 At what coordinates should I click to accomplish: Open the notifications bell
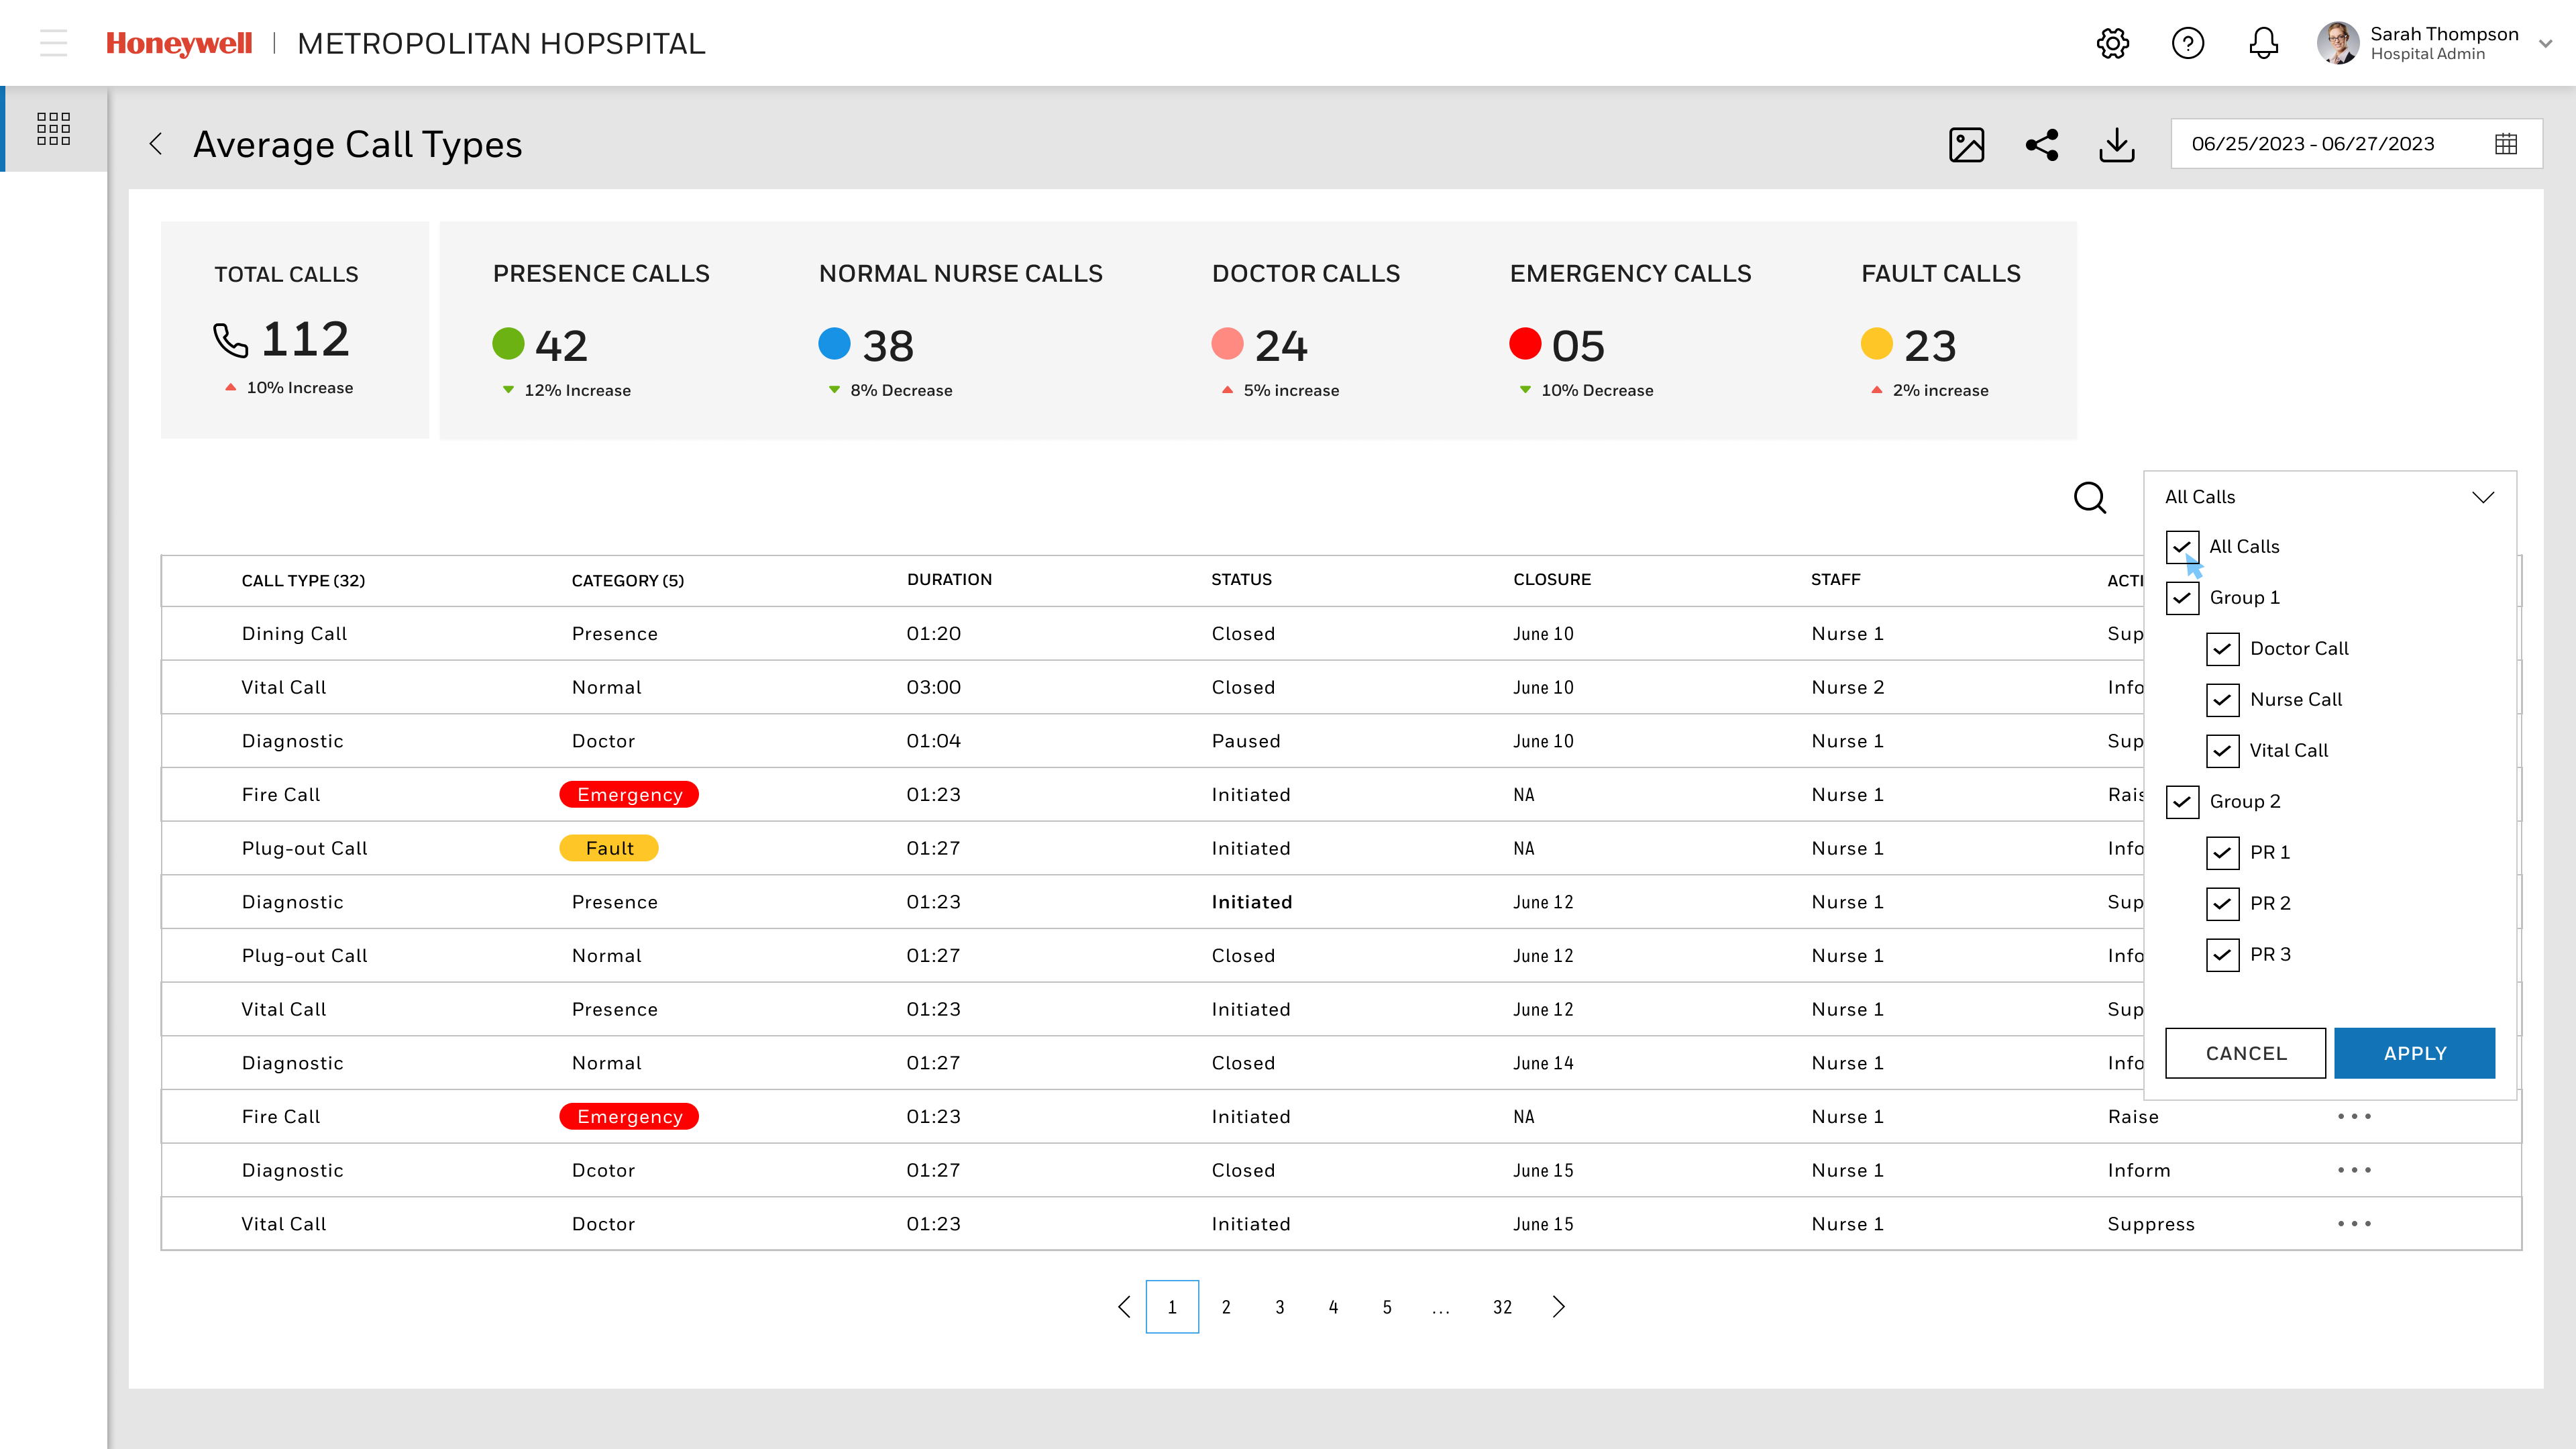pos(2263,44)
